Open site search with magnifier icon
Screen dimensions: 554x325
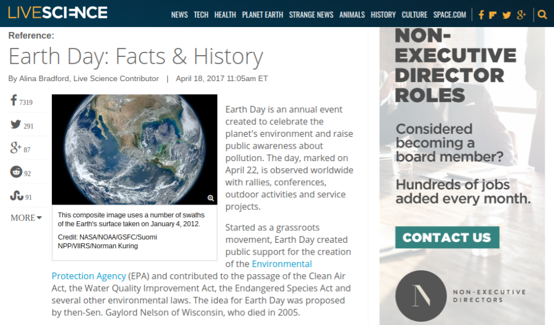click(542, 15)
